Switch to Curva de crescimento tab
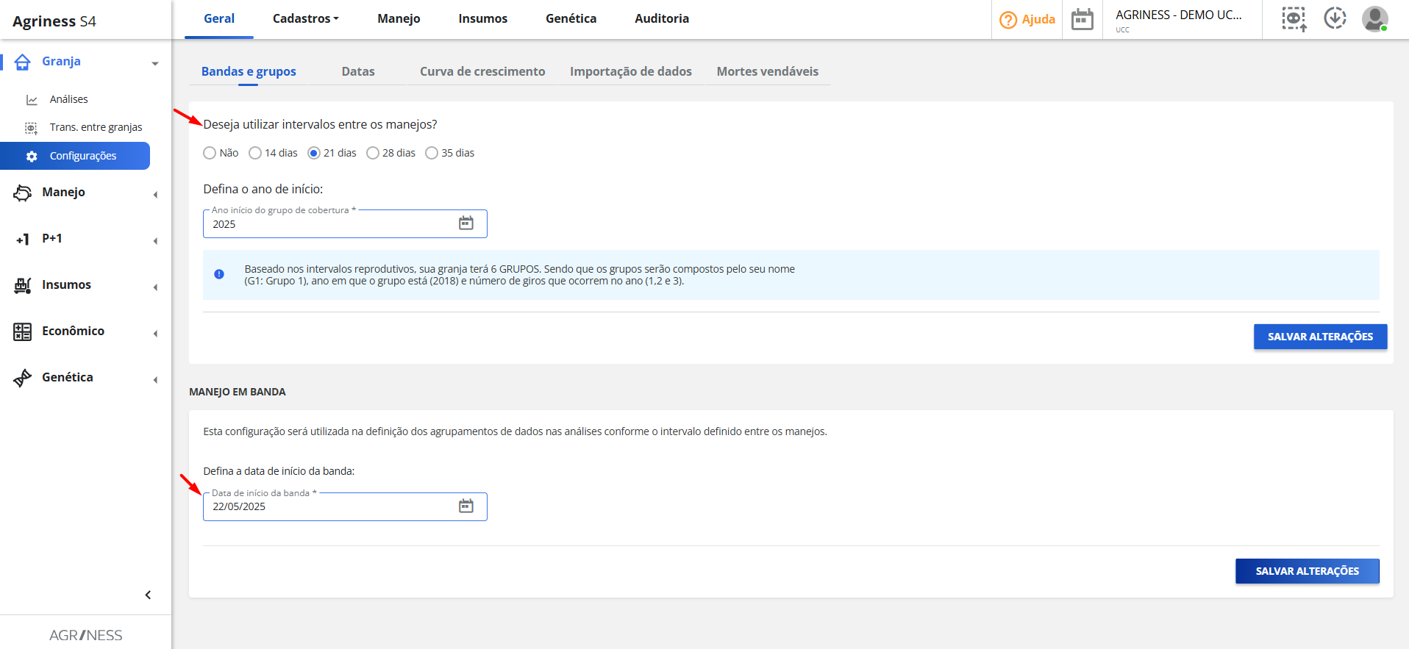This screenshot has width=1409, height=649. pos(482,71)
